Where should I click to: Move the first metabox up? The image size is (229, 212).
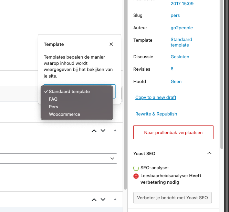pos(94,131)
